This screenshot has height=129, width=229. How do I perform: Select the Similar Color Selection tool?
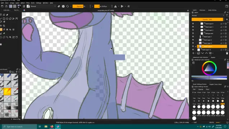(13, 37)
